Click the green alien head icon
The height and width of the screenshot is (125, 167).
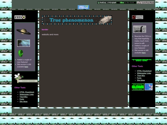click(20, 53)
